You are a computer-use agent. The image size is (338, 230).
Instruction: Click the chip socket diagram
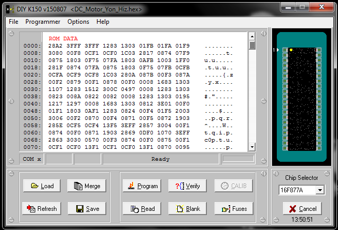tap(302, 97)
